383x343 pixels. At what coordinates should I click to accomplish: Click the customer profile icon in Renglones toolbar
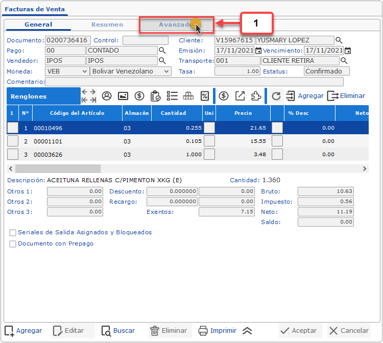[107, 96]
